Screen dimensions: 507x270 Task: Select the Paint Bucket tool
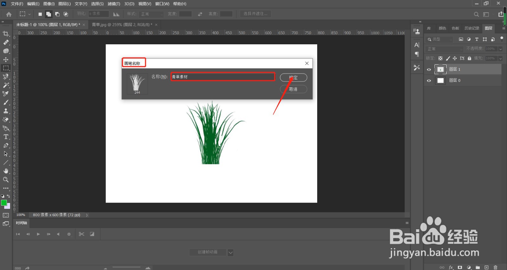6,128
